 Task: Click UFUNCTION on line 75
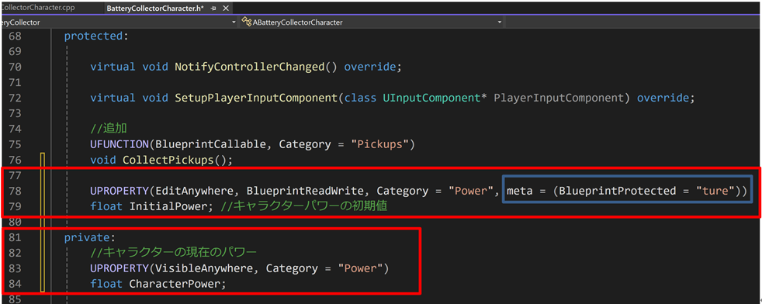click(x=119, y=144)
